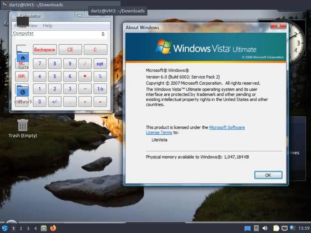This screenshot has height=233, width=311.
Task: Click the minus (−) operator button
Action: 85,89
